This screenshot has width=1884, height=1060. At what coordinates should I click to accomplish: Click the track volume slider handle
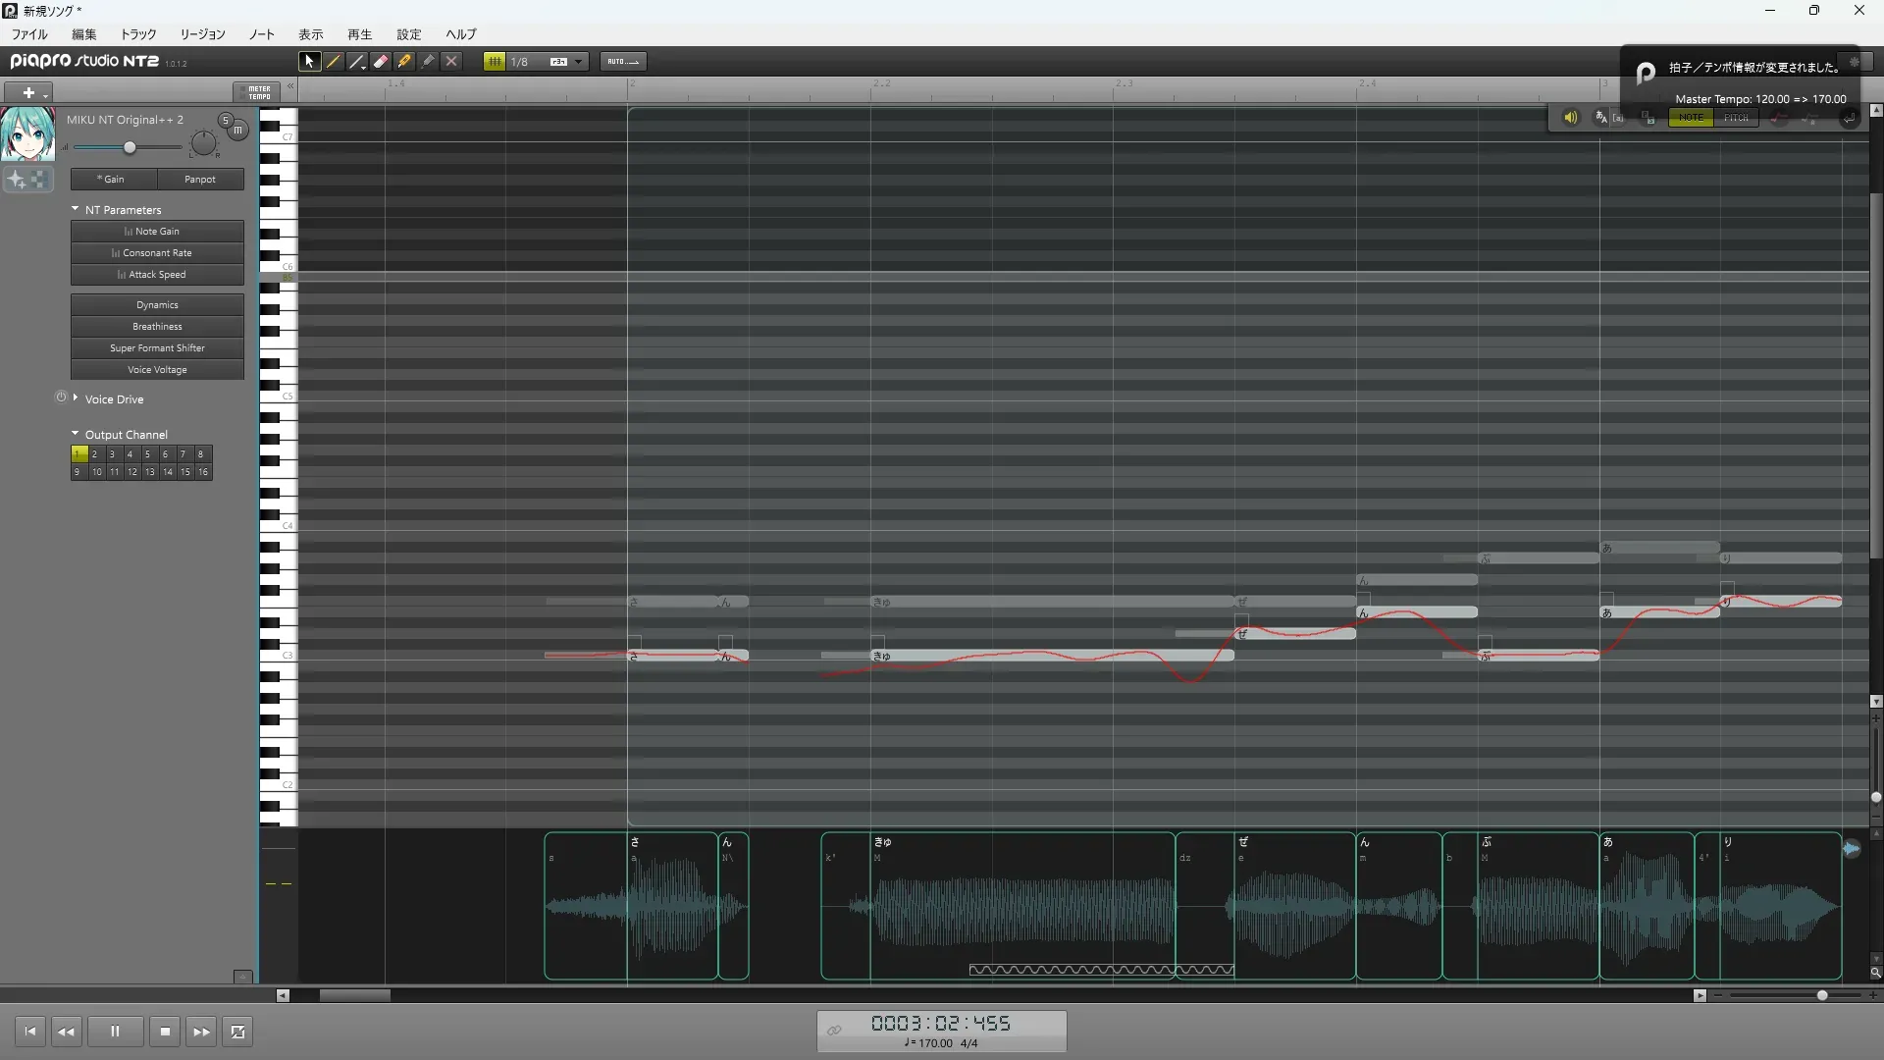pyautogui.click(x=130, y=147)
